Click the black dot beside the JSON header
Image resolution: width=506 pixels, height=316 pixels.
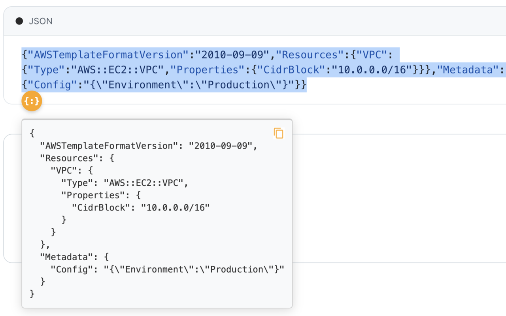19,21
